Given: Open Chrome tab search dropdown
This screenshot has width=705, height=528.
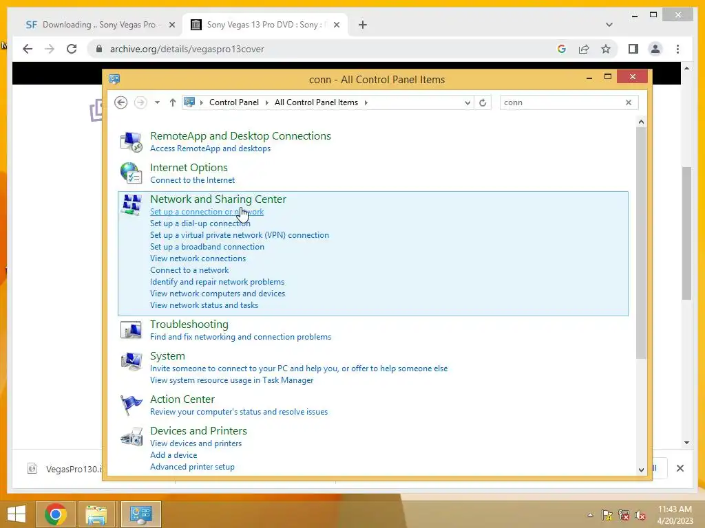Looking at the screenshot, I should [609, 25].
